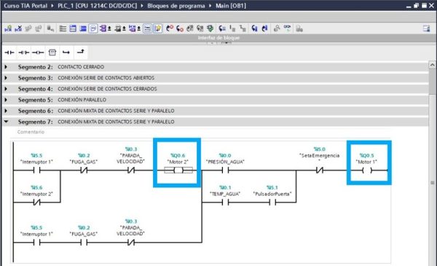Screen dimensions: 437x266
Task: Click the vertical scrollbar thumb
Action: click(432, 82)
